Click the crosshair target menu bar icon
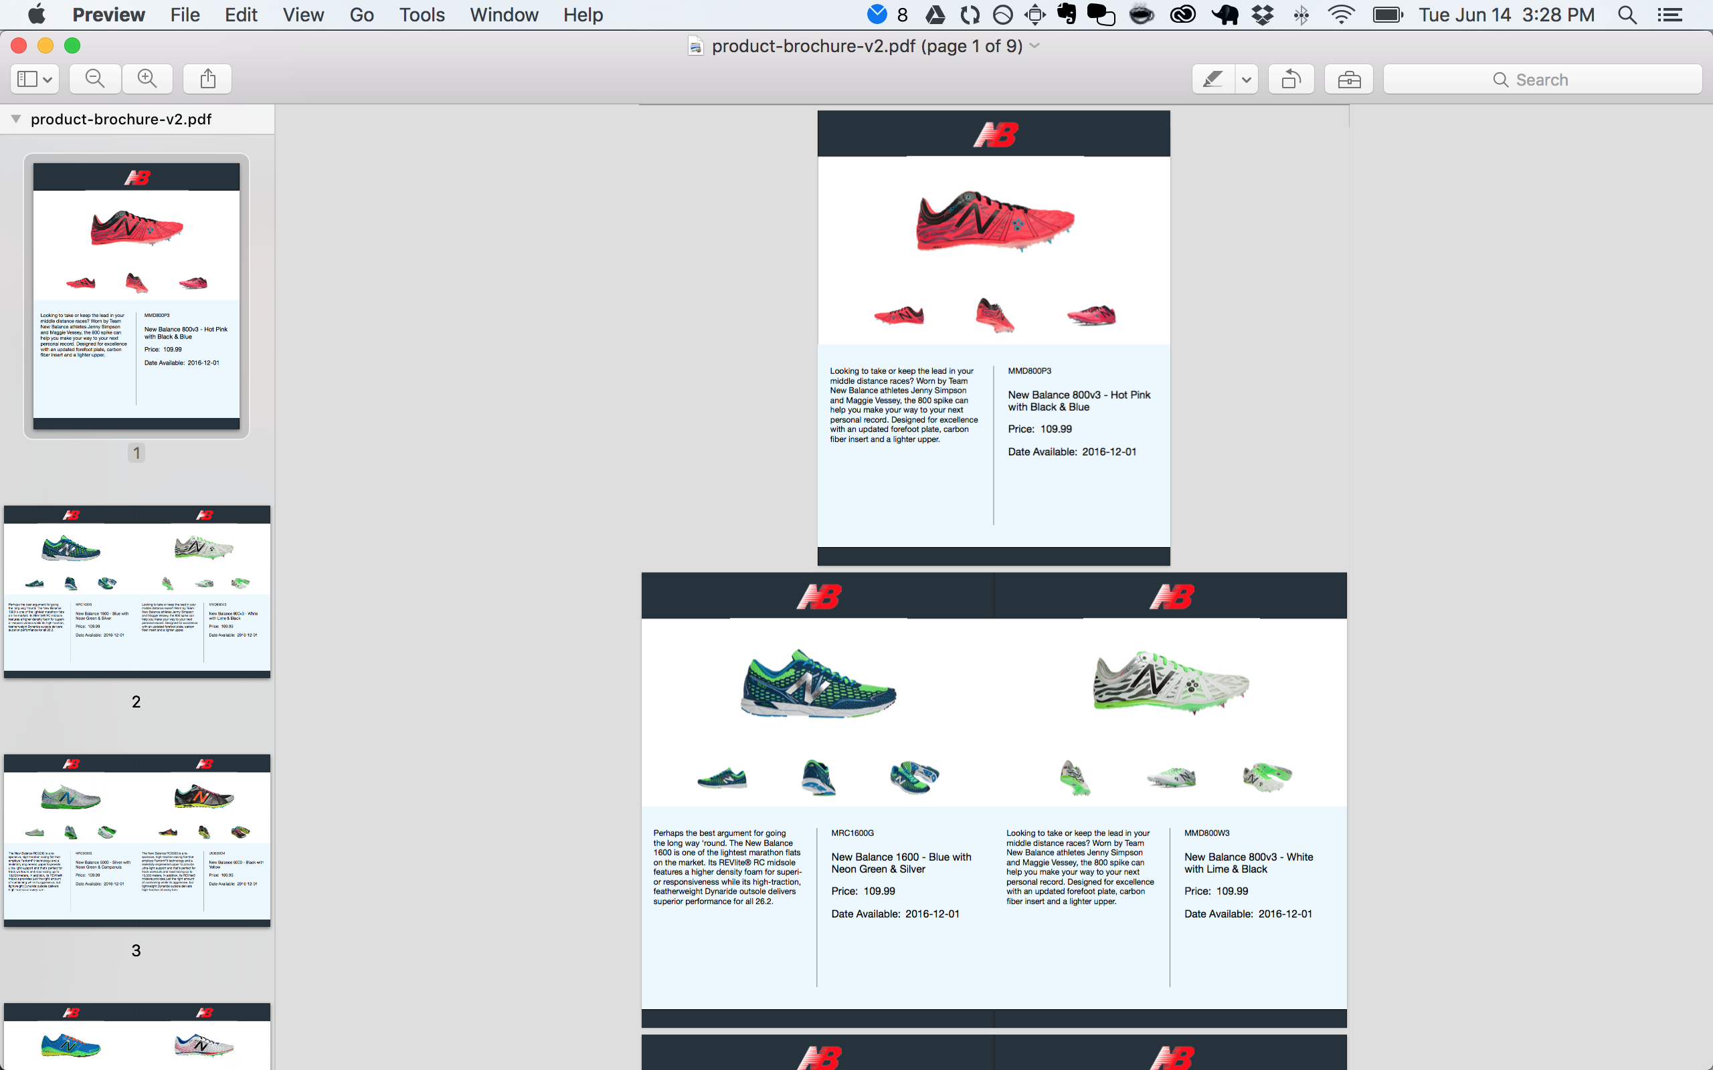This screenshot has width=1713, height=1070. click(1035, 15)
